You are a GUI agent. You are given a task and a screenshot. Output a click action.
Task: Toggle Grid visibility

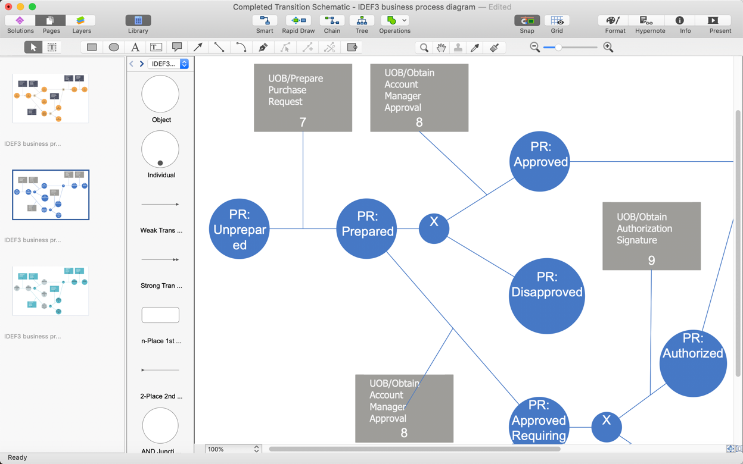tap(556, 24)
